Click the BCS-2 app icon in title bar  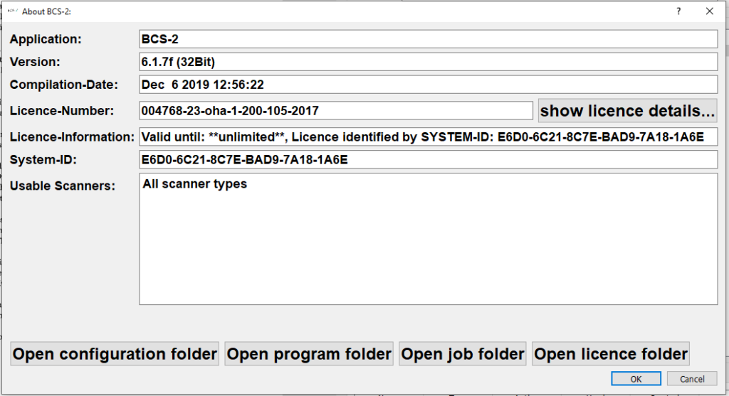coord(13,11)
